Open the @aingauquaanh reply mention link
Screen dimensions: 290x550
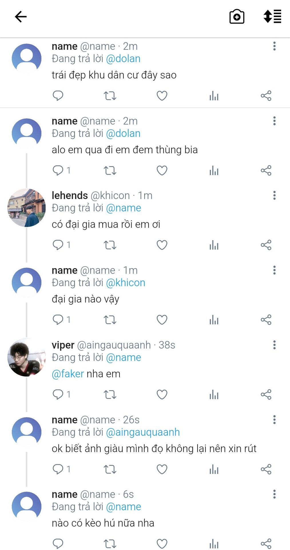[x=143, y=432]
